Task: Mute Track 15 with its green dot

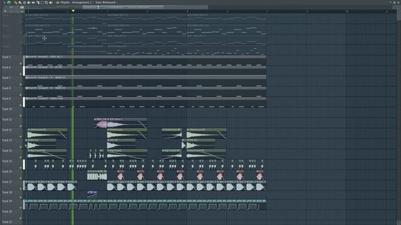Action: 21,168
